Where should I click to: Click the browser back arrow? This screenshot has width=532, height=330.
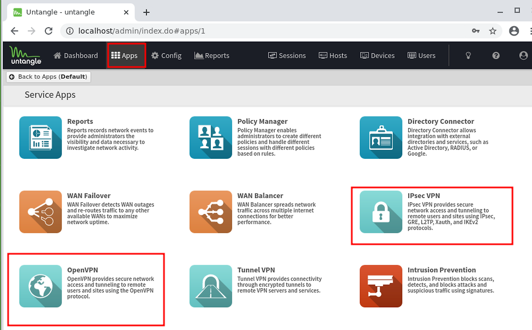[x=15, y=31]
